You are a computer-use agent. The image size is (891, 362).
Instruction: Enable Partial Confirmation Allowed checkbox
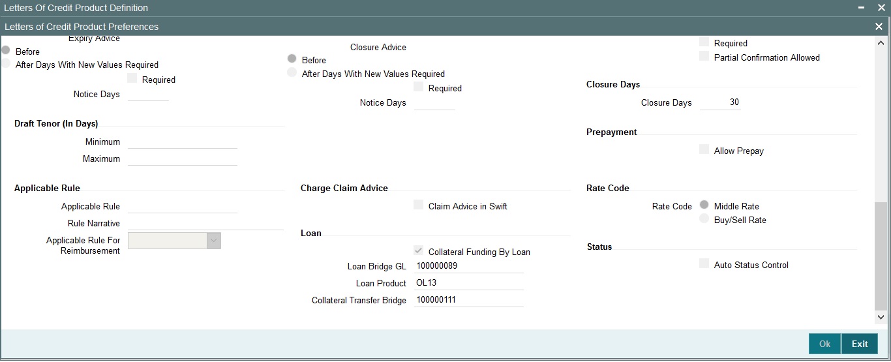click(x=704, y=56)
